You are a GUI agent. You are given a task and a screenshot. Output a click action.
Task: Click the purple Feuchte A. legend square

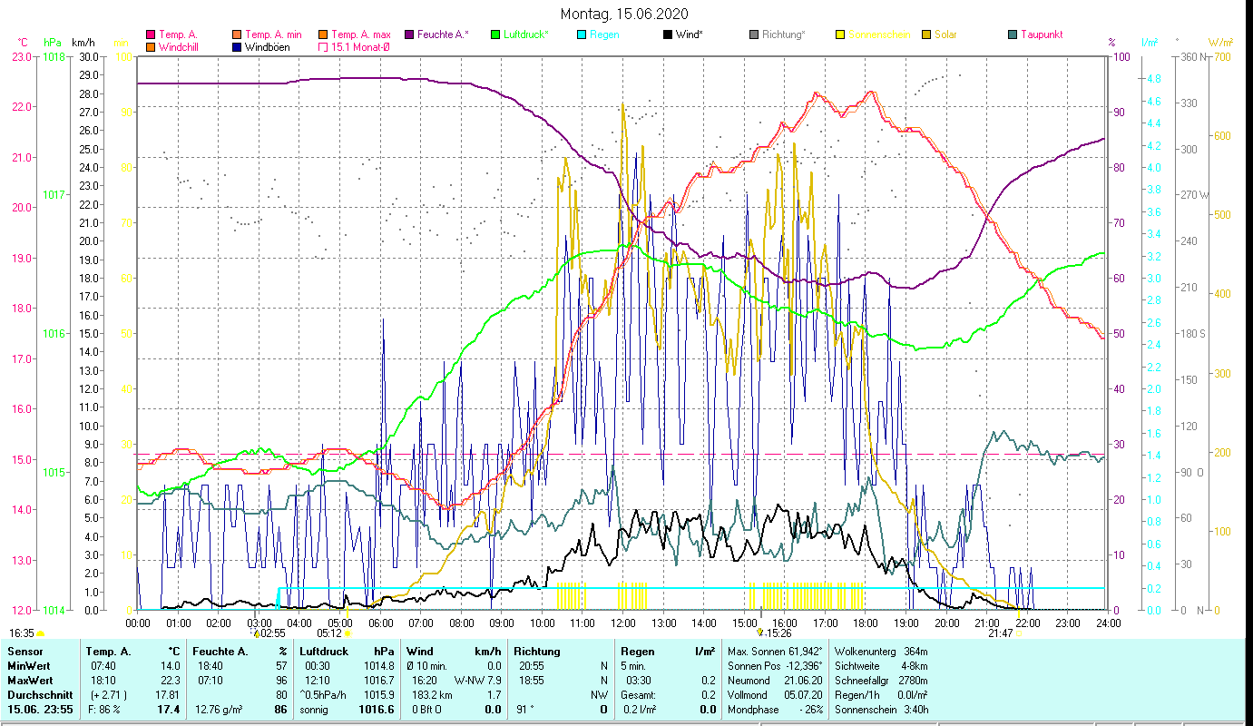[409, 35]
